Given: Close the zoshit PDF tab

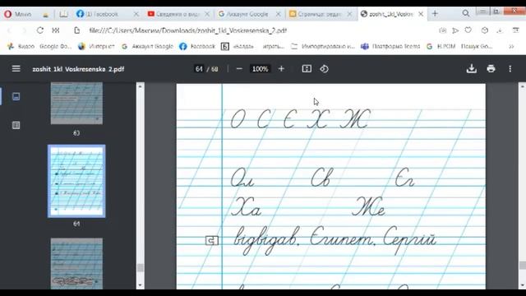Looking at the screenshot, I should (421, 14).
